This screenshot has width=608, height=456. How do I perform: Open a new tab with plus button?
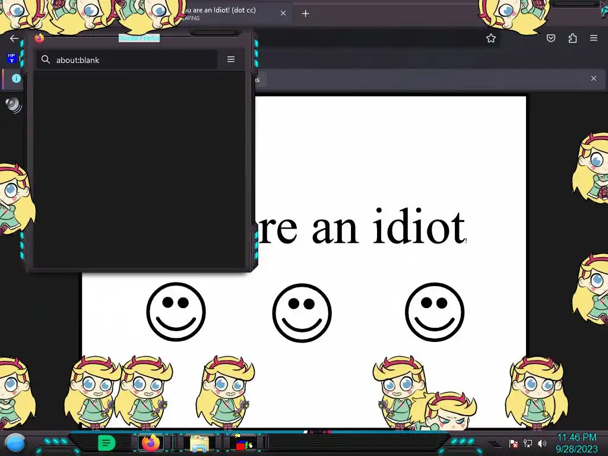tap(306, 14)
